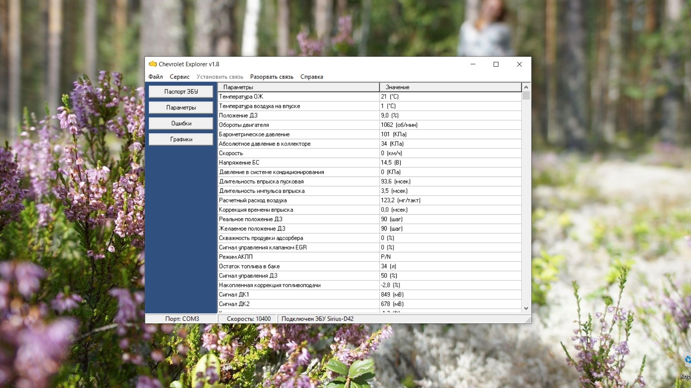Select the Положение ДЗ parameter
691x388 pixels.
tap(370, 115)
